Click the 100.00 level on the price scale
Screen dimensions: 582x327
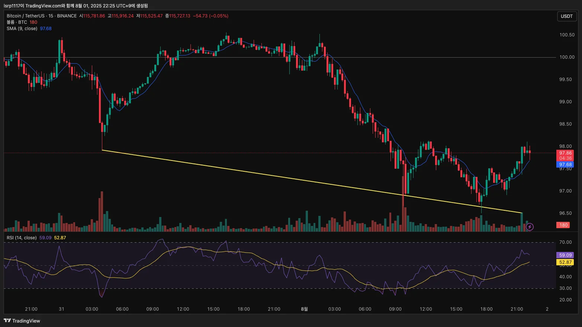[x=567, y=57]
